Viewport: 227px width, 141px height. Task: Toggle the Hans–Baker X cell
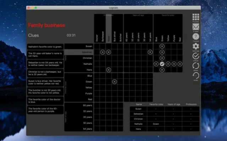pos(109,70)
